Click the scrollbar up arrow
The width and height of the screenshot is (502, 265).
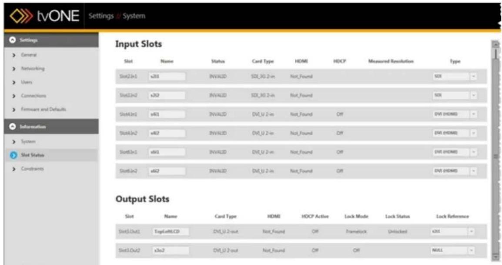[495, 44]
